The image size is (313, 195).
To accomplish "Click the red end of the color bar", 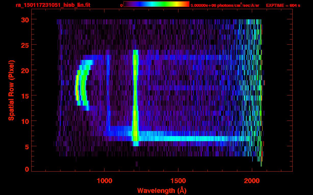I will coord(187,4).
